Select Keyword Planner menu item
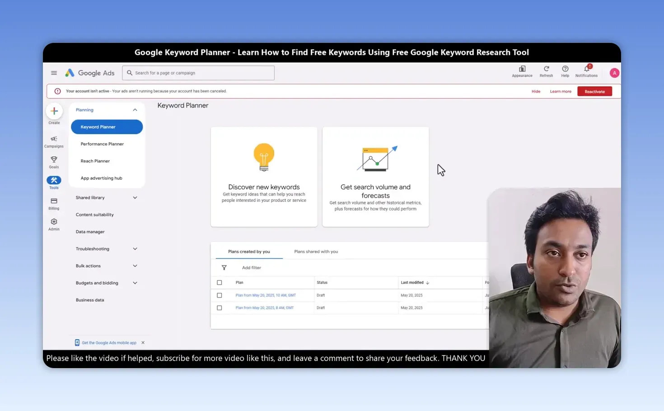Screen dimensions: 664x411 pos(107,127)
